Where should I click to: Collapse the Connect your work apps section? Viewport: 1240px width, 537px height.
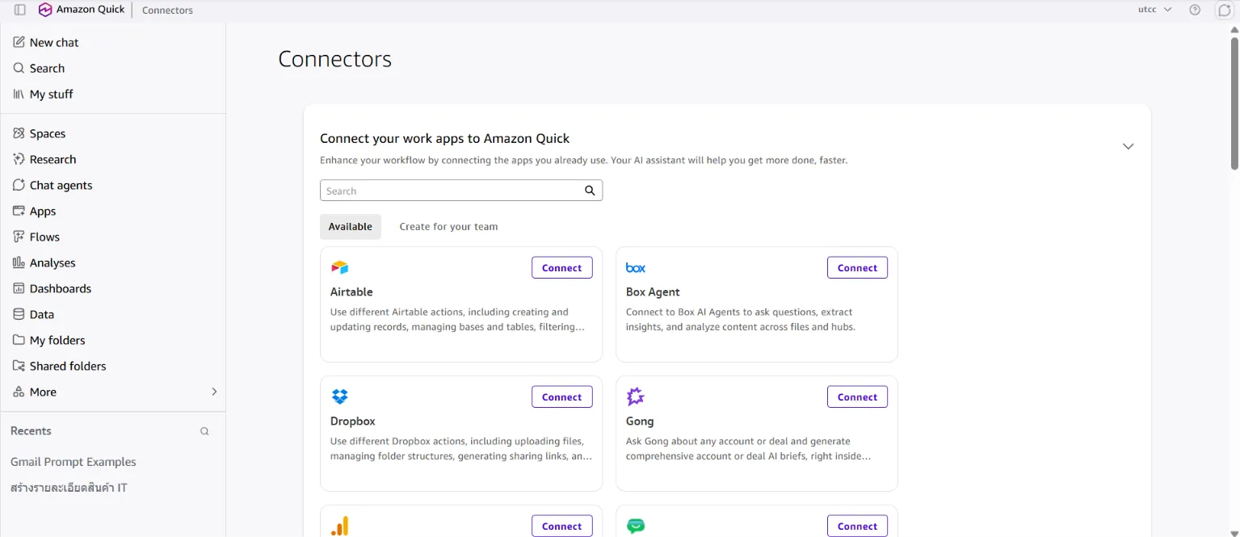click(x=1129, y=146)
